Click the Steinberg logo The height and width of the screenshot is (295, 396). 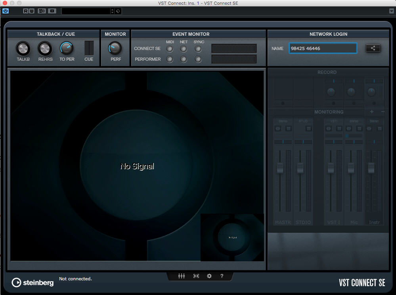(33, 282)
